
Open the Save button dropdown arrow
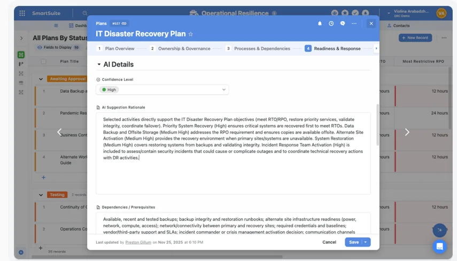pos(366,242)
